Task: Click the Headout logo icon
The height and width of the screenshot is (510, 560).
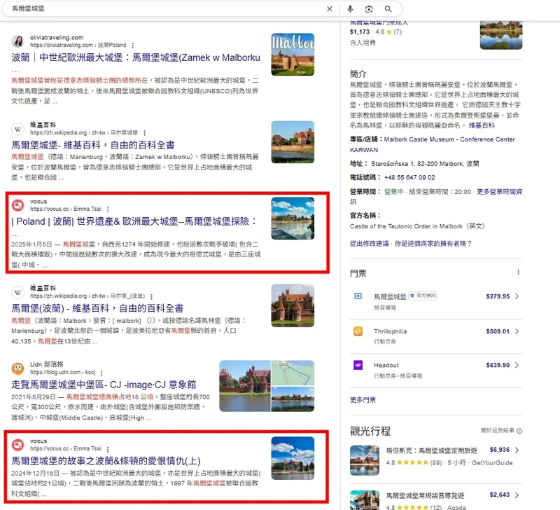Action: tap(358, 365)
